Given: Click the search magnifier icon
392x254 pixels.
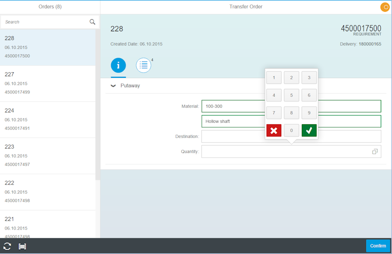Looking at the screenshot, I should [92, 22].
